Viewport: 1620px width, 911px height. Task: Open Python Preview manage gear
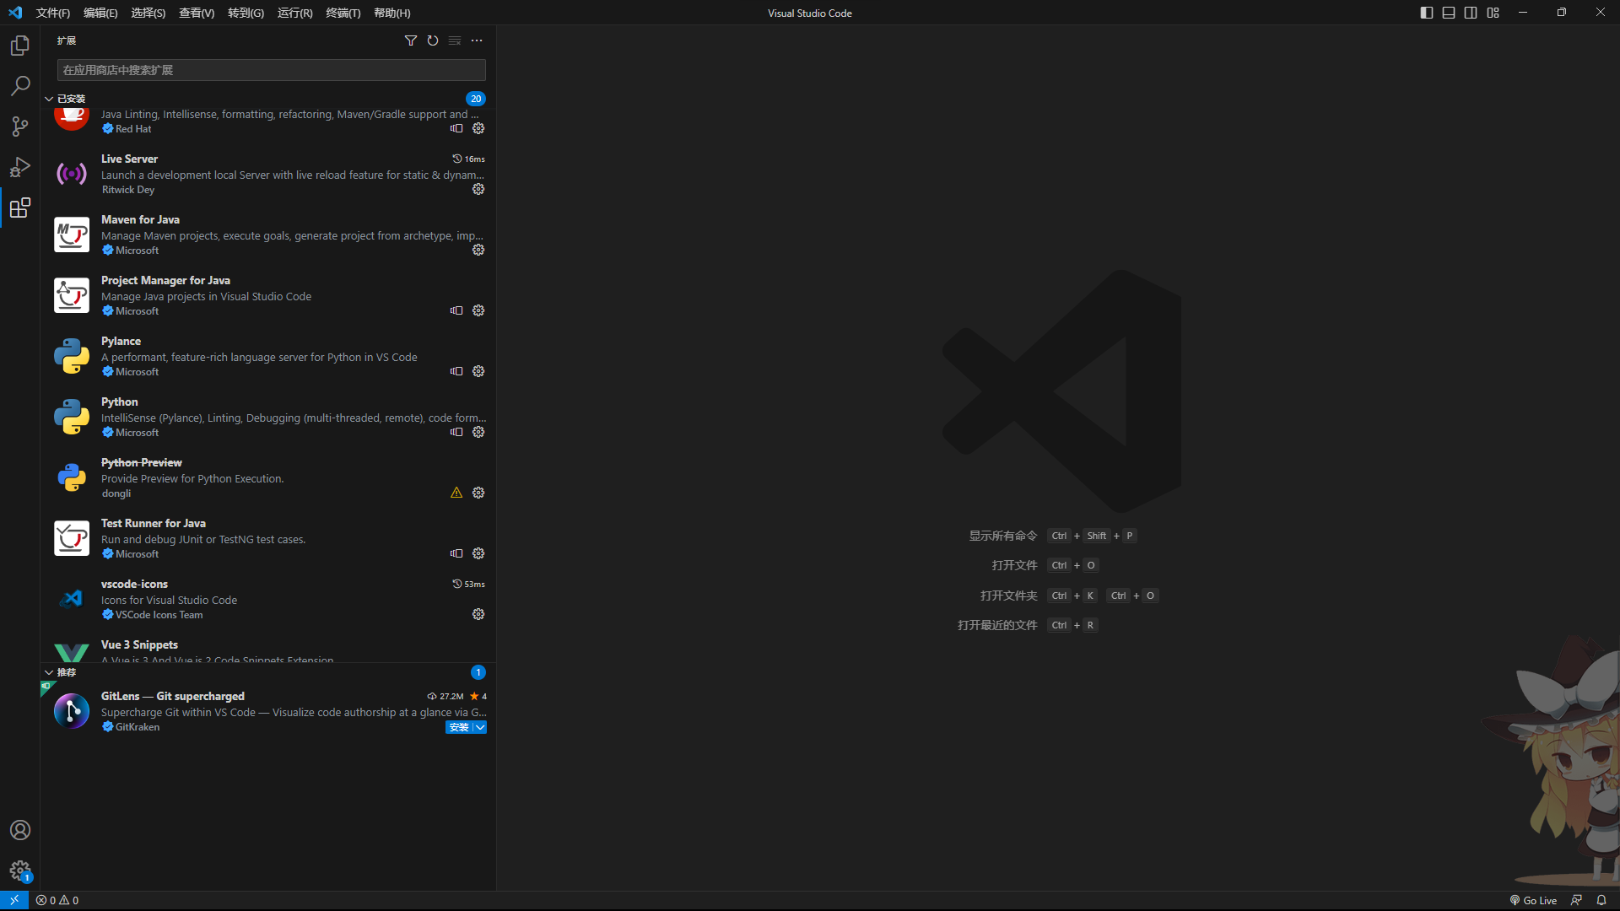coord(478,493)
